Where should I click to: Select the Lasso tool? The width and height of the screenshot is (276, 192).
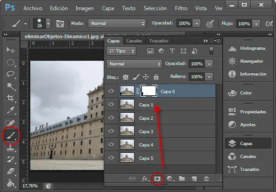click(11, 74)
